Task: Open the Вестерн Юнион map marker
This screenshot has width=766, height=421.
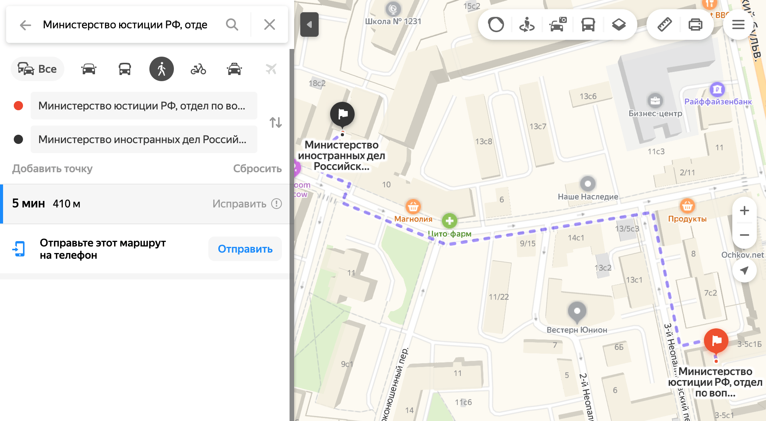Action: (577, 312)
